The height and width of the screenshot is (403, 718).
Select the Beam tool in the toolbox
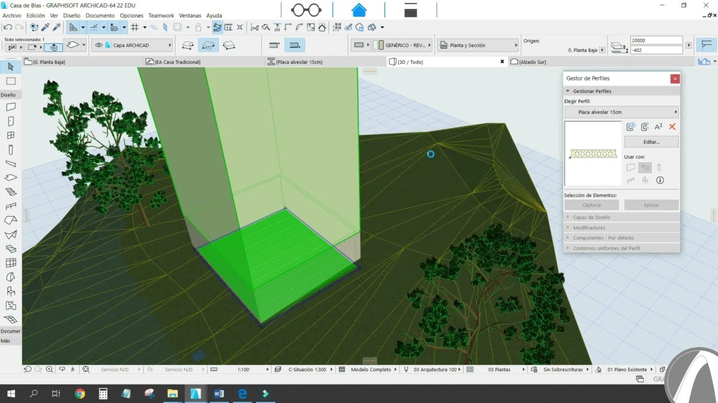(11, 163)
